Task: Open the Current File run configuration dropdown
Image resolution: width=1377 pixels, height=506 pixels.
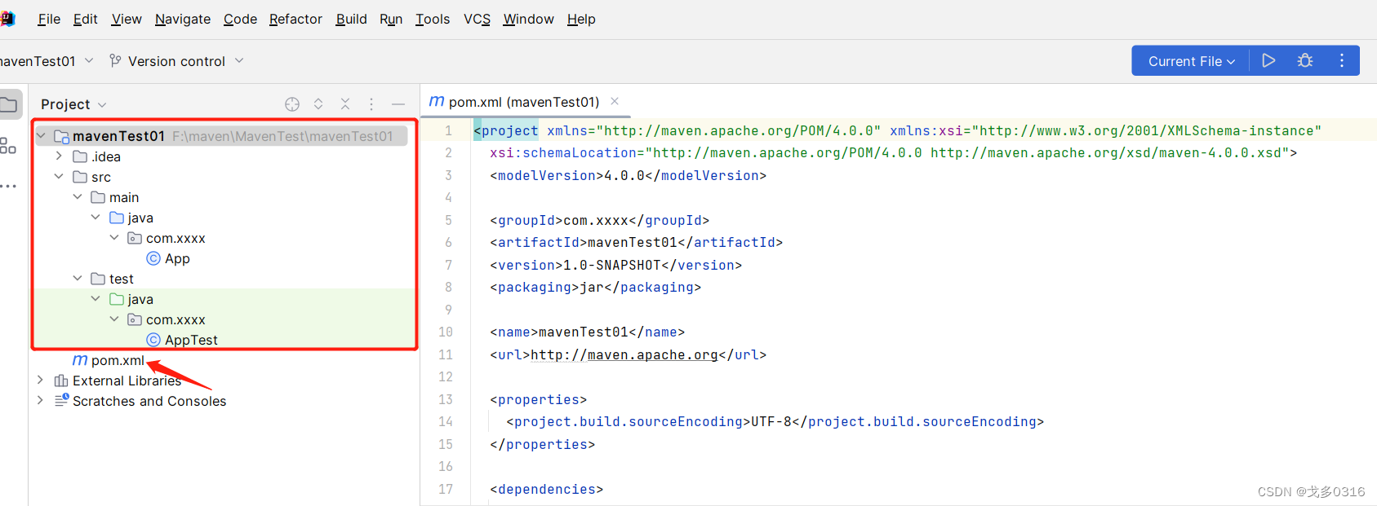Action: [x=1191, y=61]
